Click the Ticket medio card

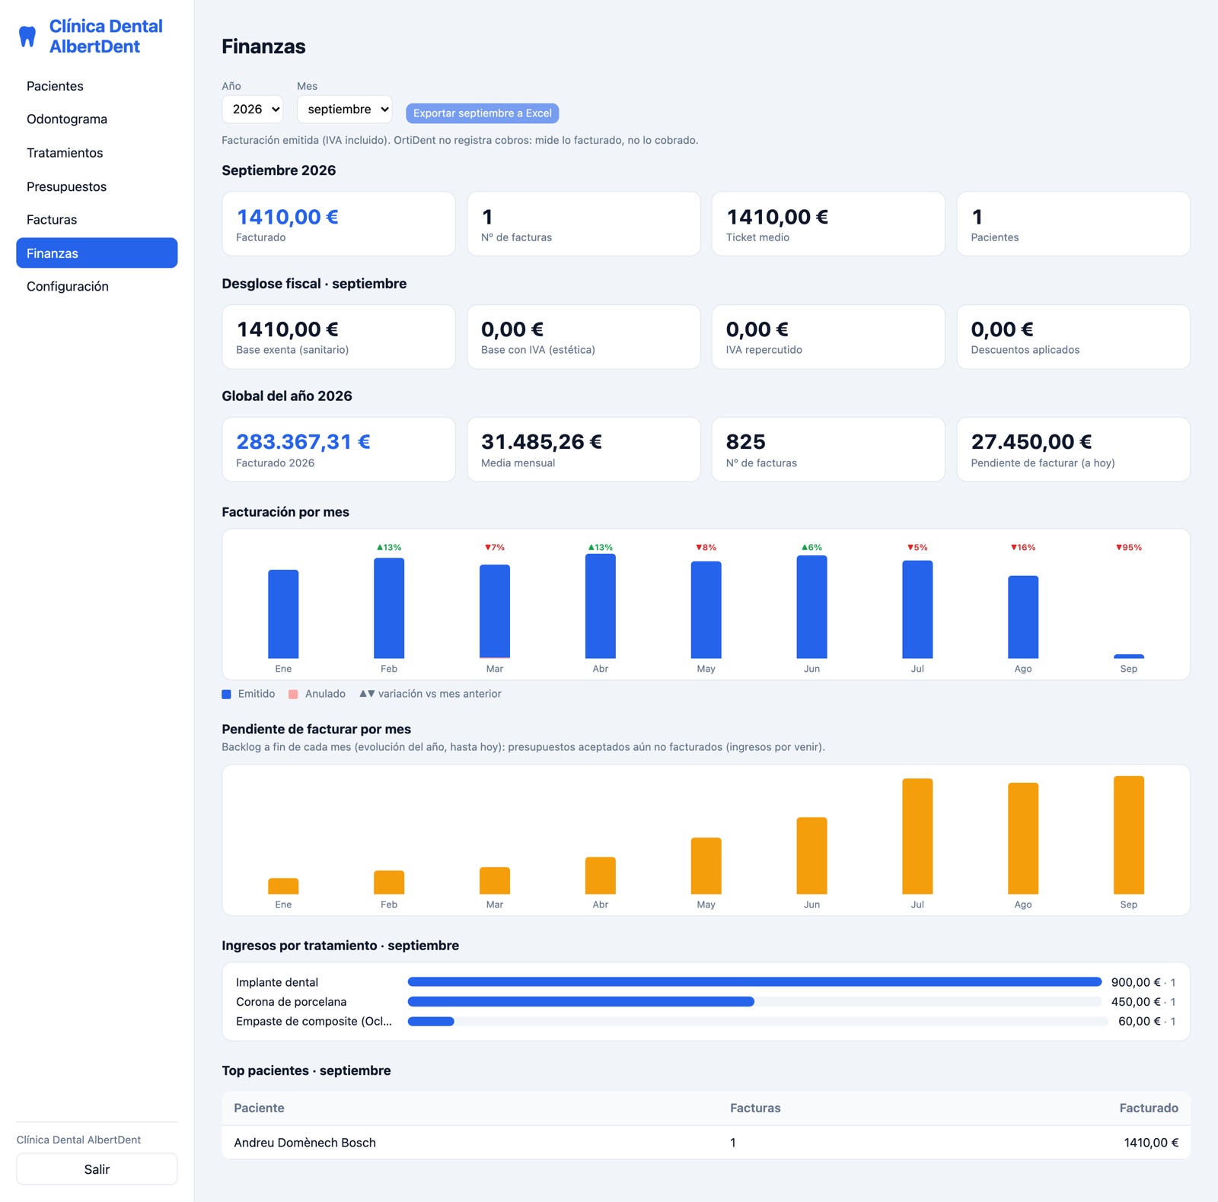click(828, 224)
